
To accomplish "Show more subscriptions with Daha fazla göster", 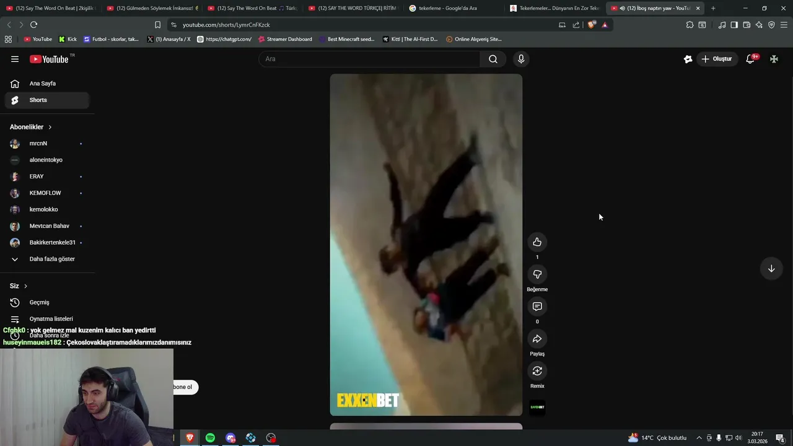I will 47,259.
